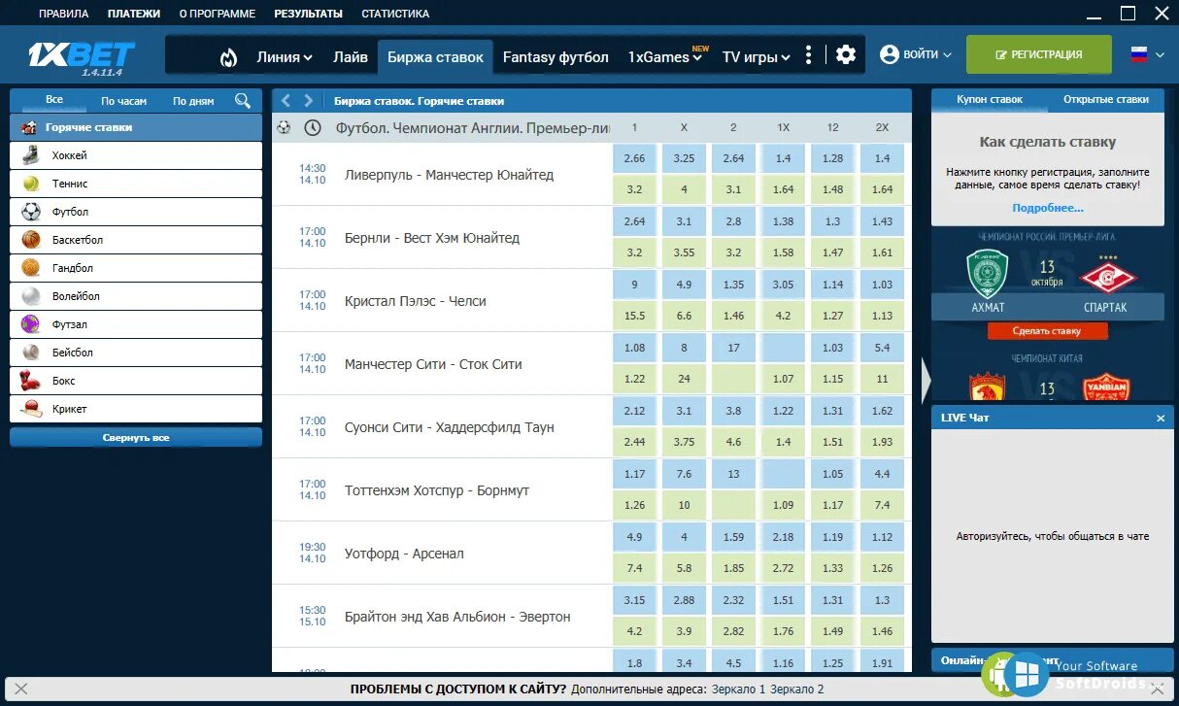Click the flame hot bets icon
Image resolution: width=1179 pixels, height=706 pixels.
(x=228, y=57)
